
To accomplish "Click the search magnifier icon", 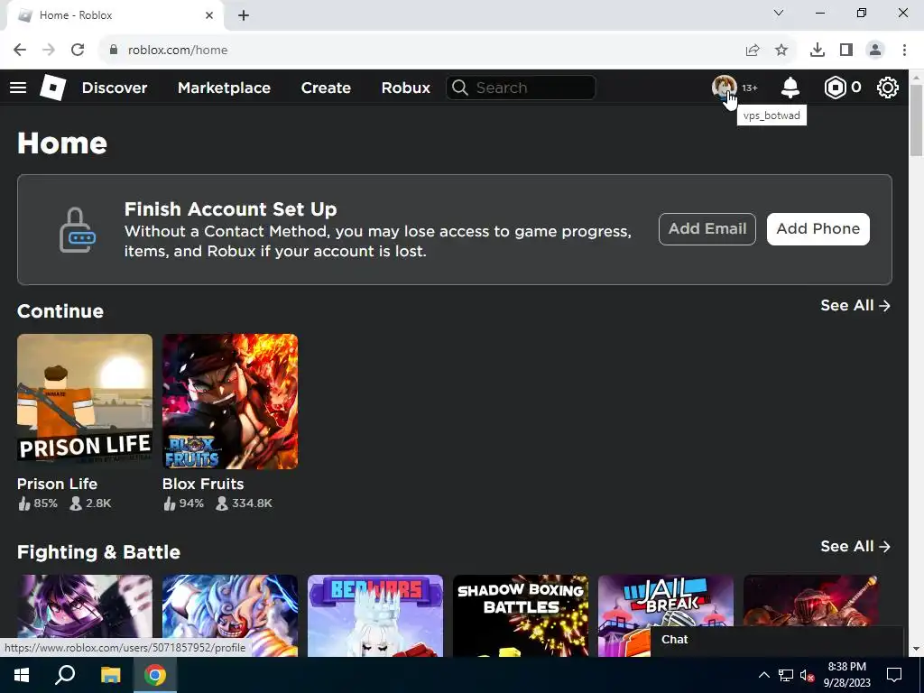I will pos(460,88).
